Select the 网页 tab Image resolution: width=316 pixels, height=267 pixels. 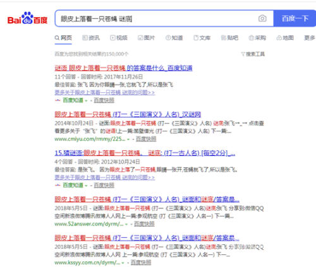(63, 38)
